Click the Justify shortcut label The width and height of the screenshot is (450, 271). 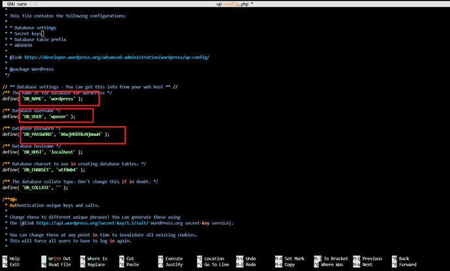tap(174, 264)
